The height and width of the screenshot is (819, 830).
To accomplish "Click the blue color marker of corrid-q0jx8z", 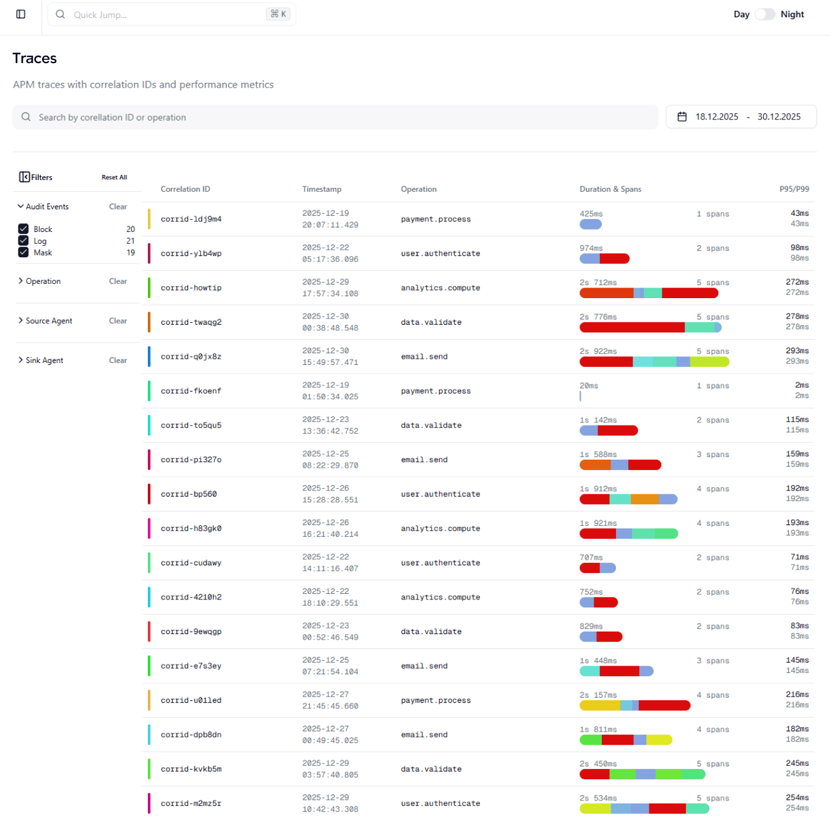I will pos(149,356).
